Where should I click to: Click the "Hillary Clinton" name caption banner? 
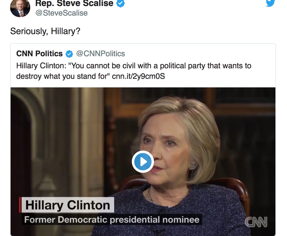point(67,205)
